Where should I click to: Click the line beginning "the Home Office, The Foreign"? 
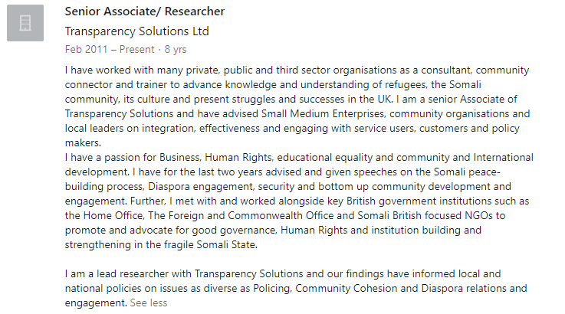coord(285,215)
